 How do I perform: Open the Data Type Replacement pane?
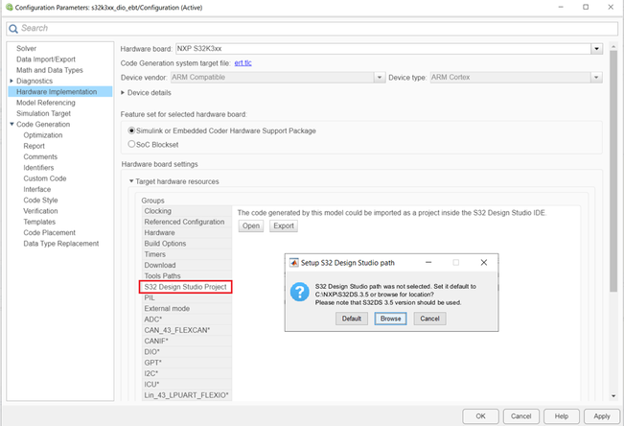(x=61, y=243)
